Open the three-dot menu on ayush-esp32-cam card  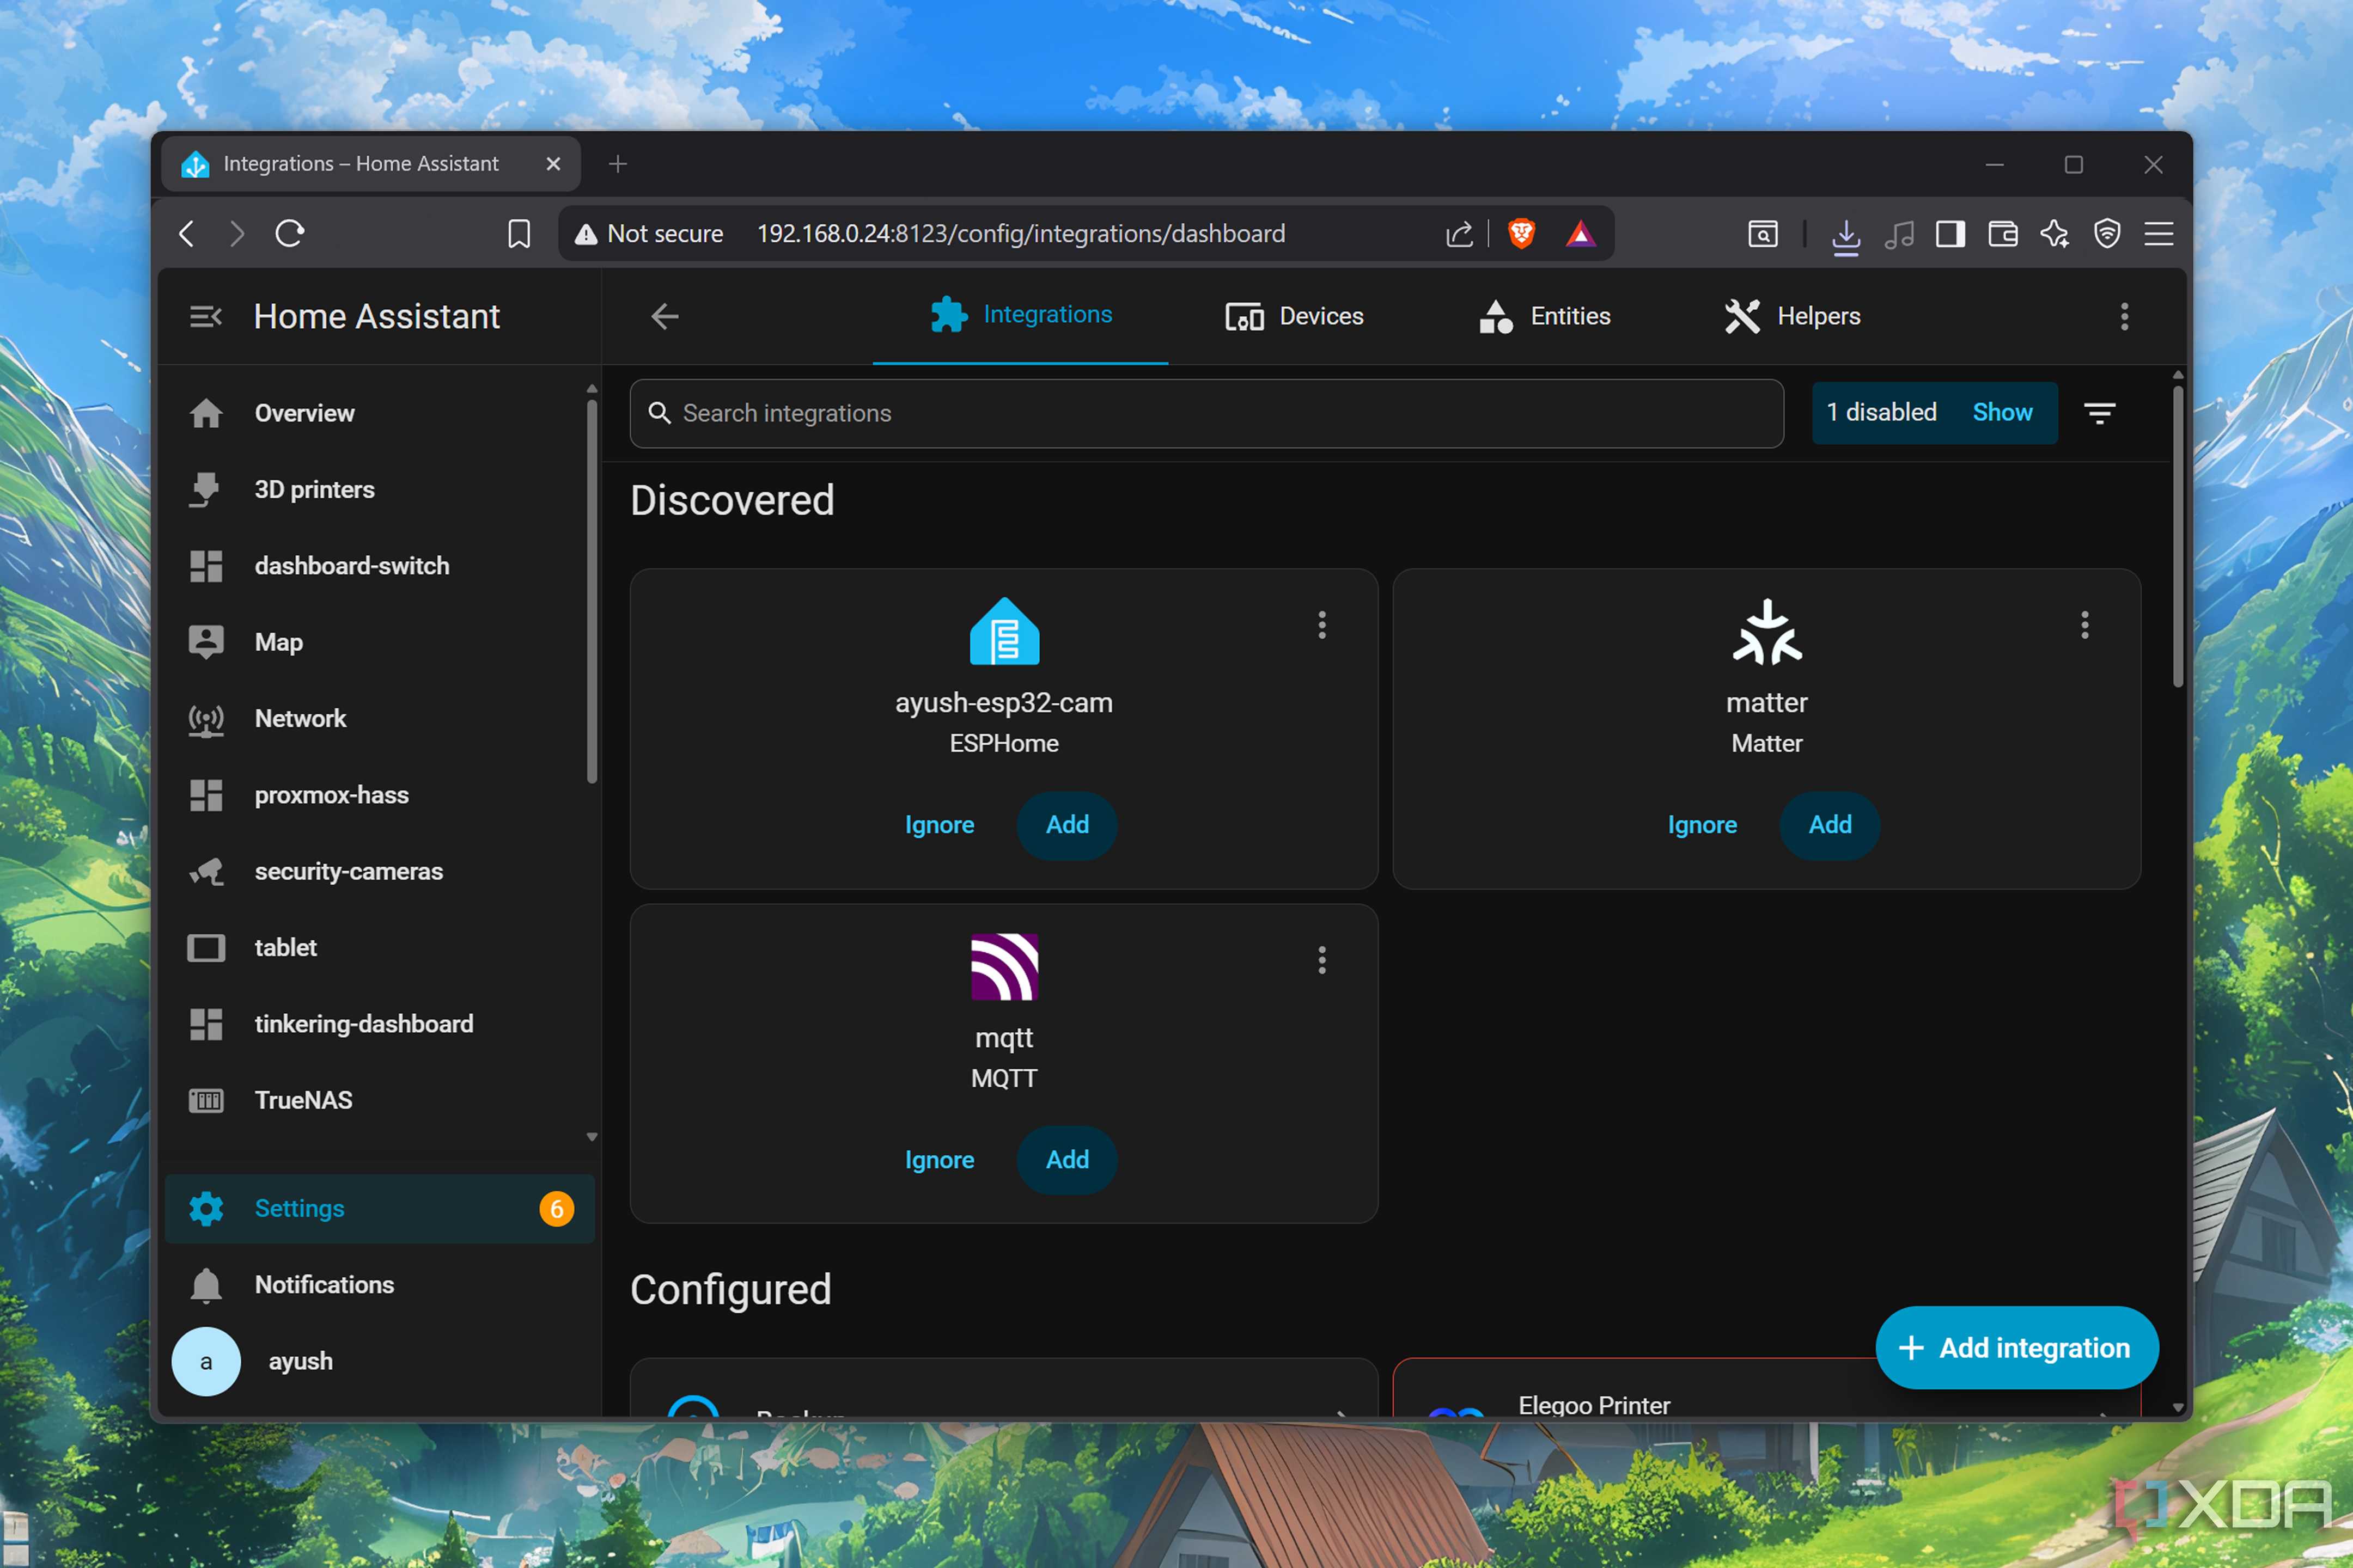(1321, 625)
